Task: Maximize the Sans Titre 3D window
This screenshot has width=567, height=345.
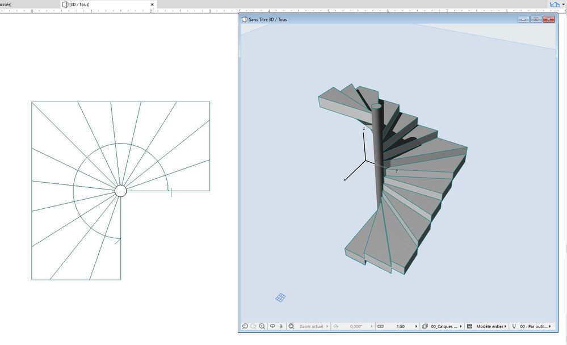Action: pyautogui.click(x=536, y=19)
